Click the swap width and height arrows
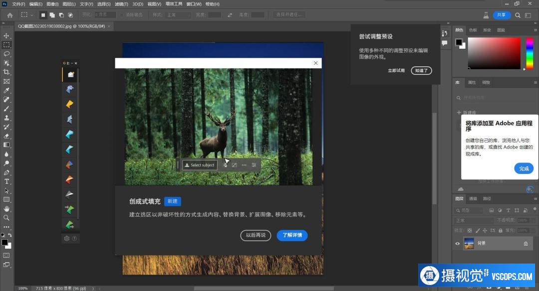 point(230,15)
